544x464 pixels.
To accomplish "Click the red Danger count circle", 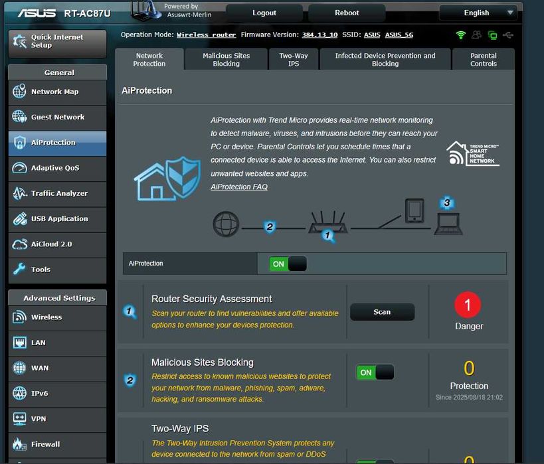I will click(468, 305).
